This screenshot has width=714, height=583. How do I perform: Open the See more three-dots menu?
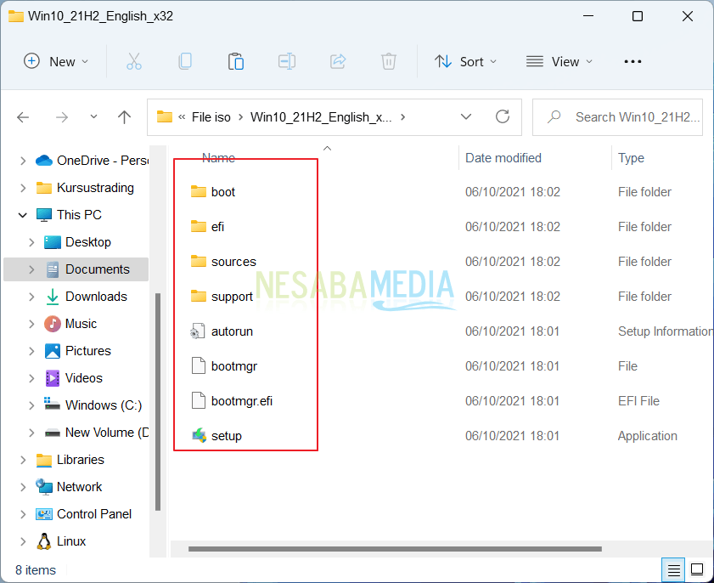point(632,61)
